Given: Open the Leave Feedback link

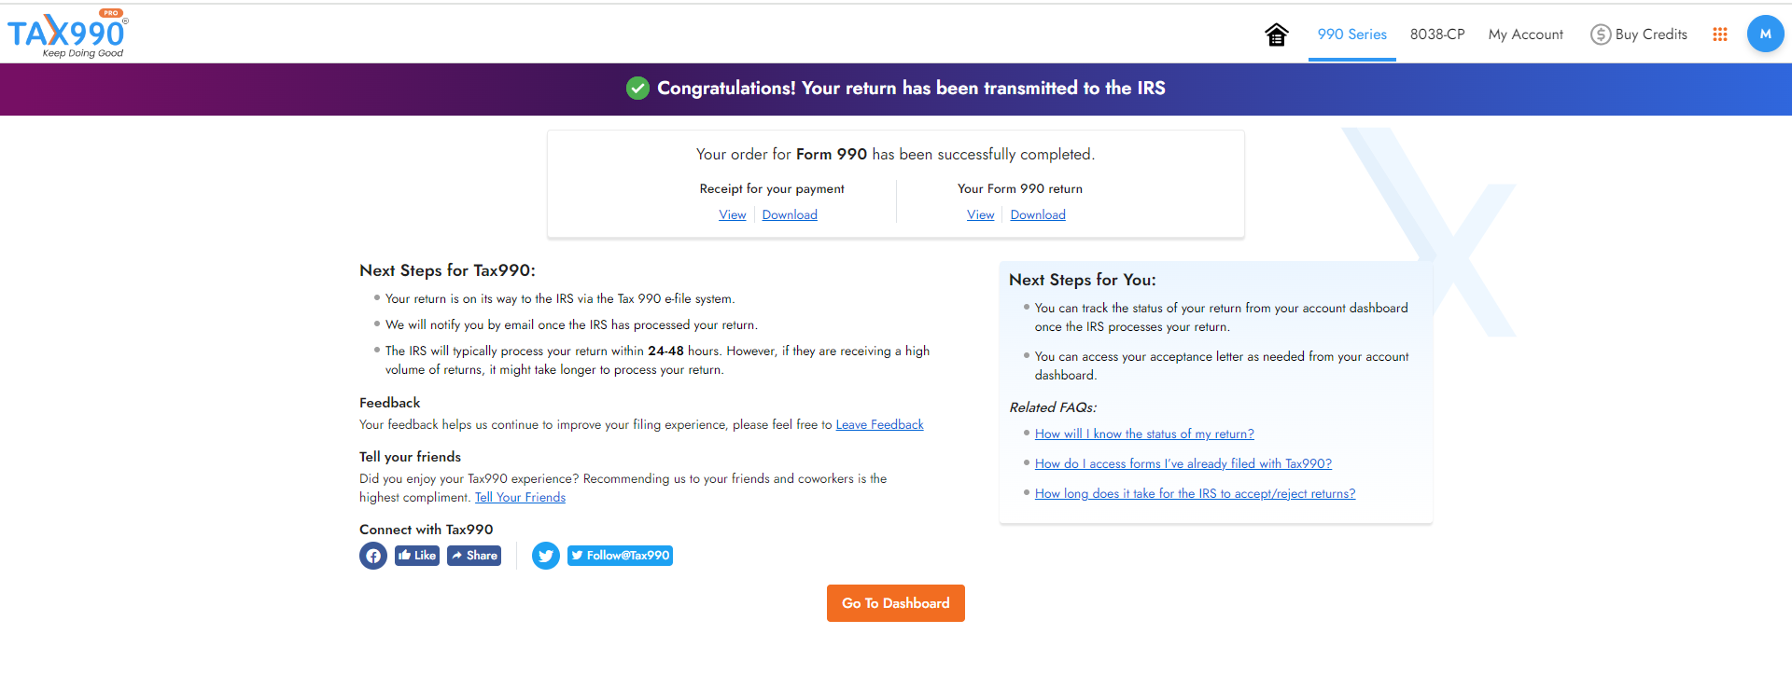Looking at the screenshot, I should [879, 424].
